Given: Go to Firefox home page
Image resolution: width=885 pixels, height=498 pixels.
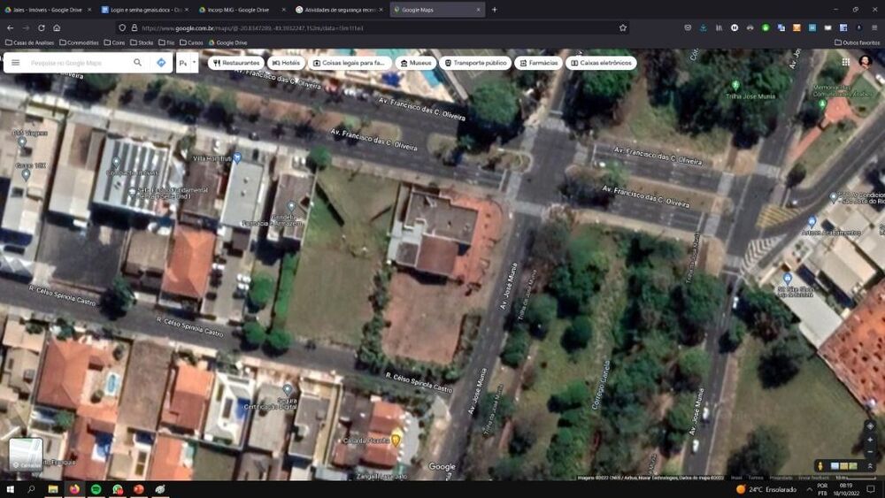Looking at the screenshot, I should 57,27.
